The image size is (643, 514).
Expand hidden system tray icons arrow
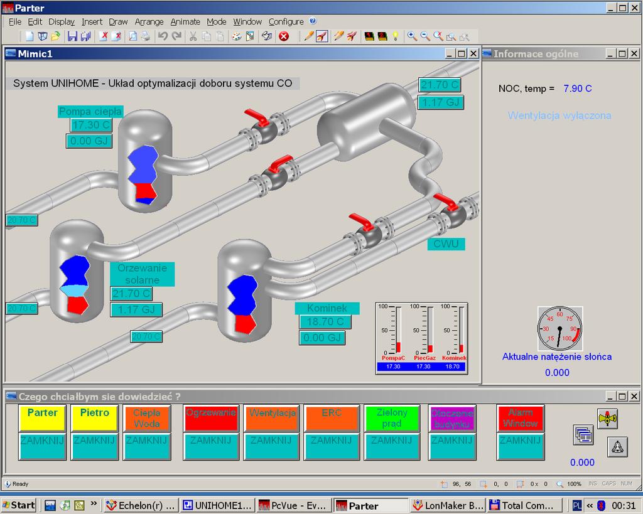click(x=590, y=505)
